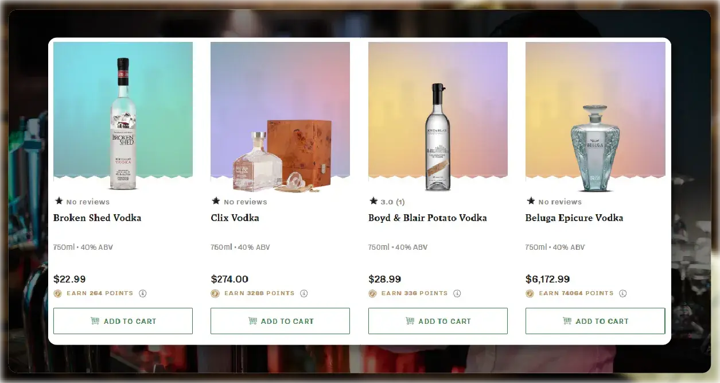Open the Boyd & Blair Potato Vodka product page
Image resolution: width=720 pixels, height=383 pixels.
[427, 218]
